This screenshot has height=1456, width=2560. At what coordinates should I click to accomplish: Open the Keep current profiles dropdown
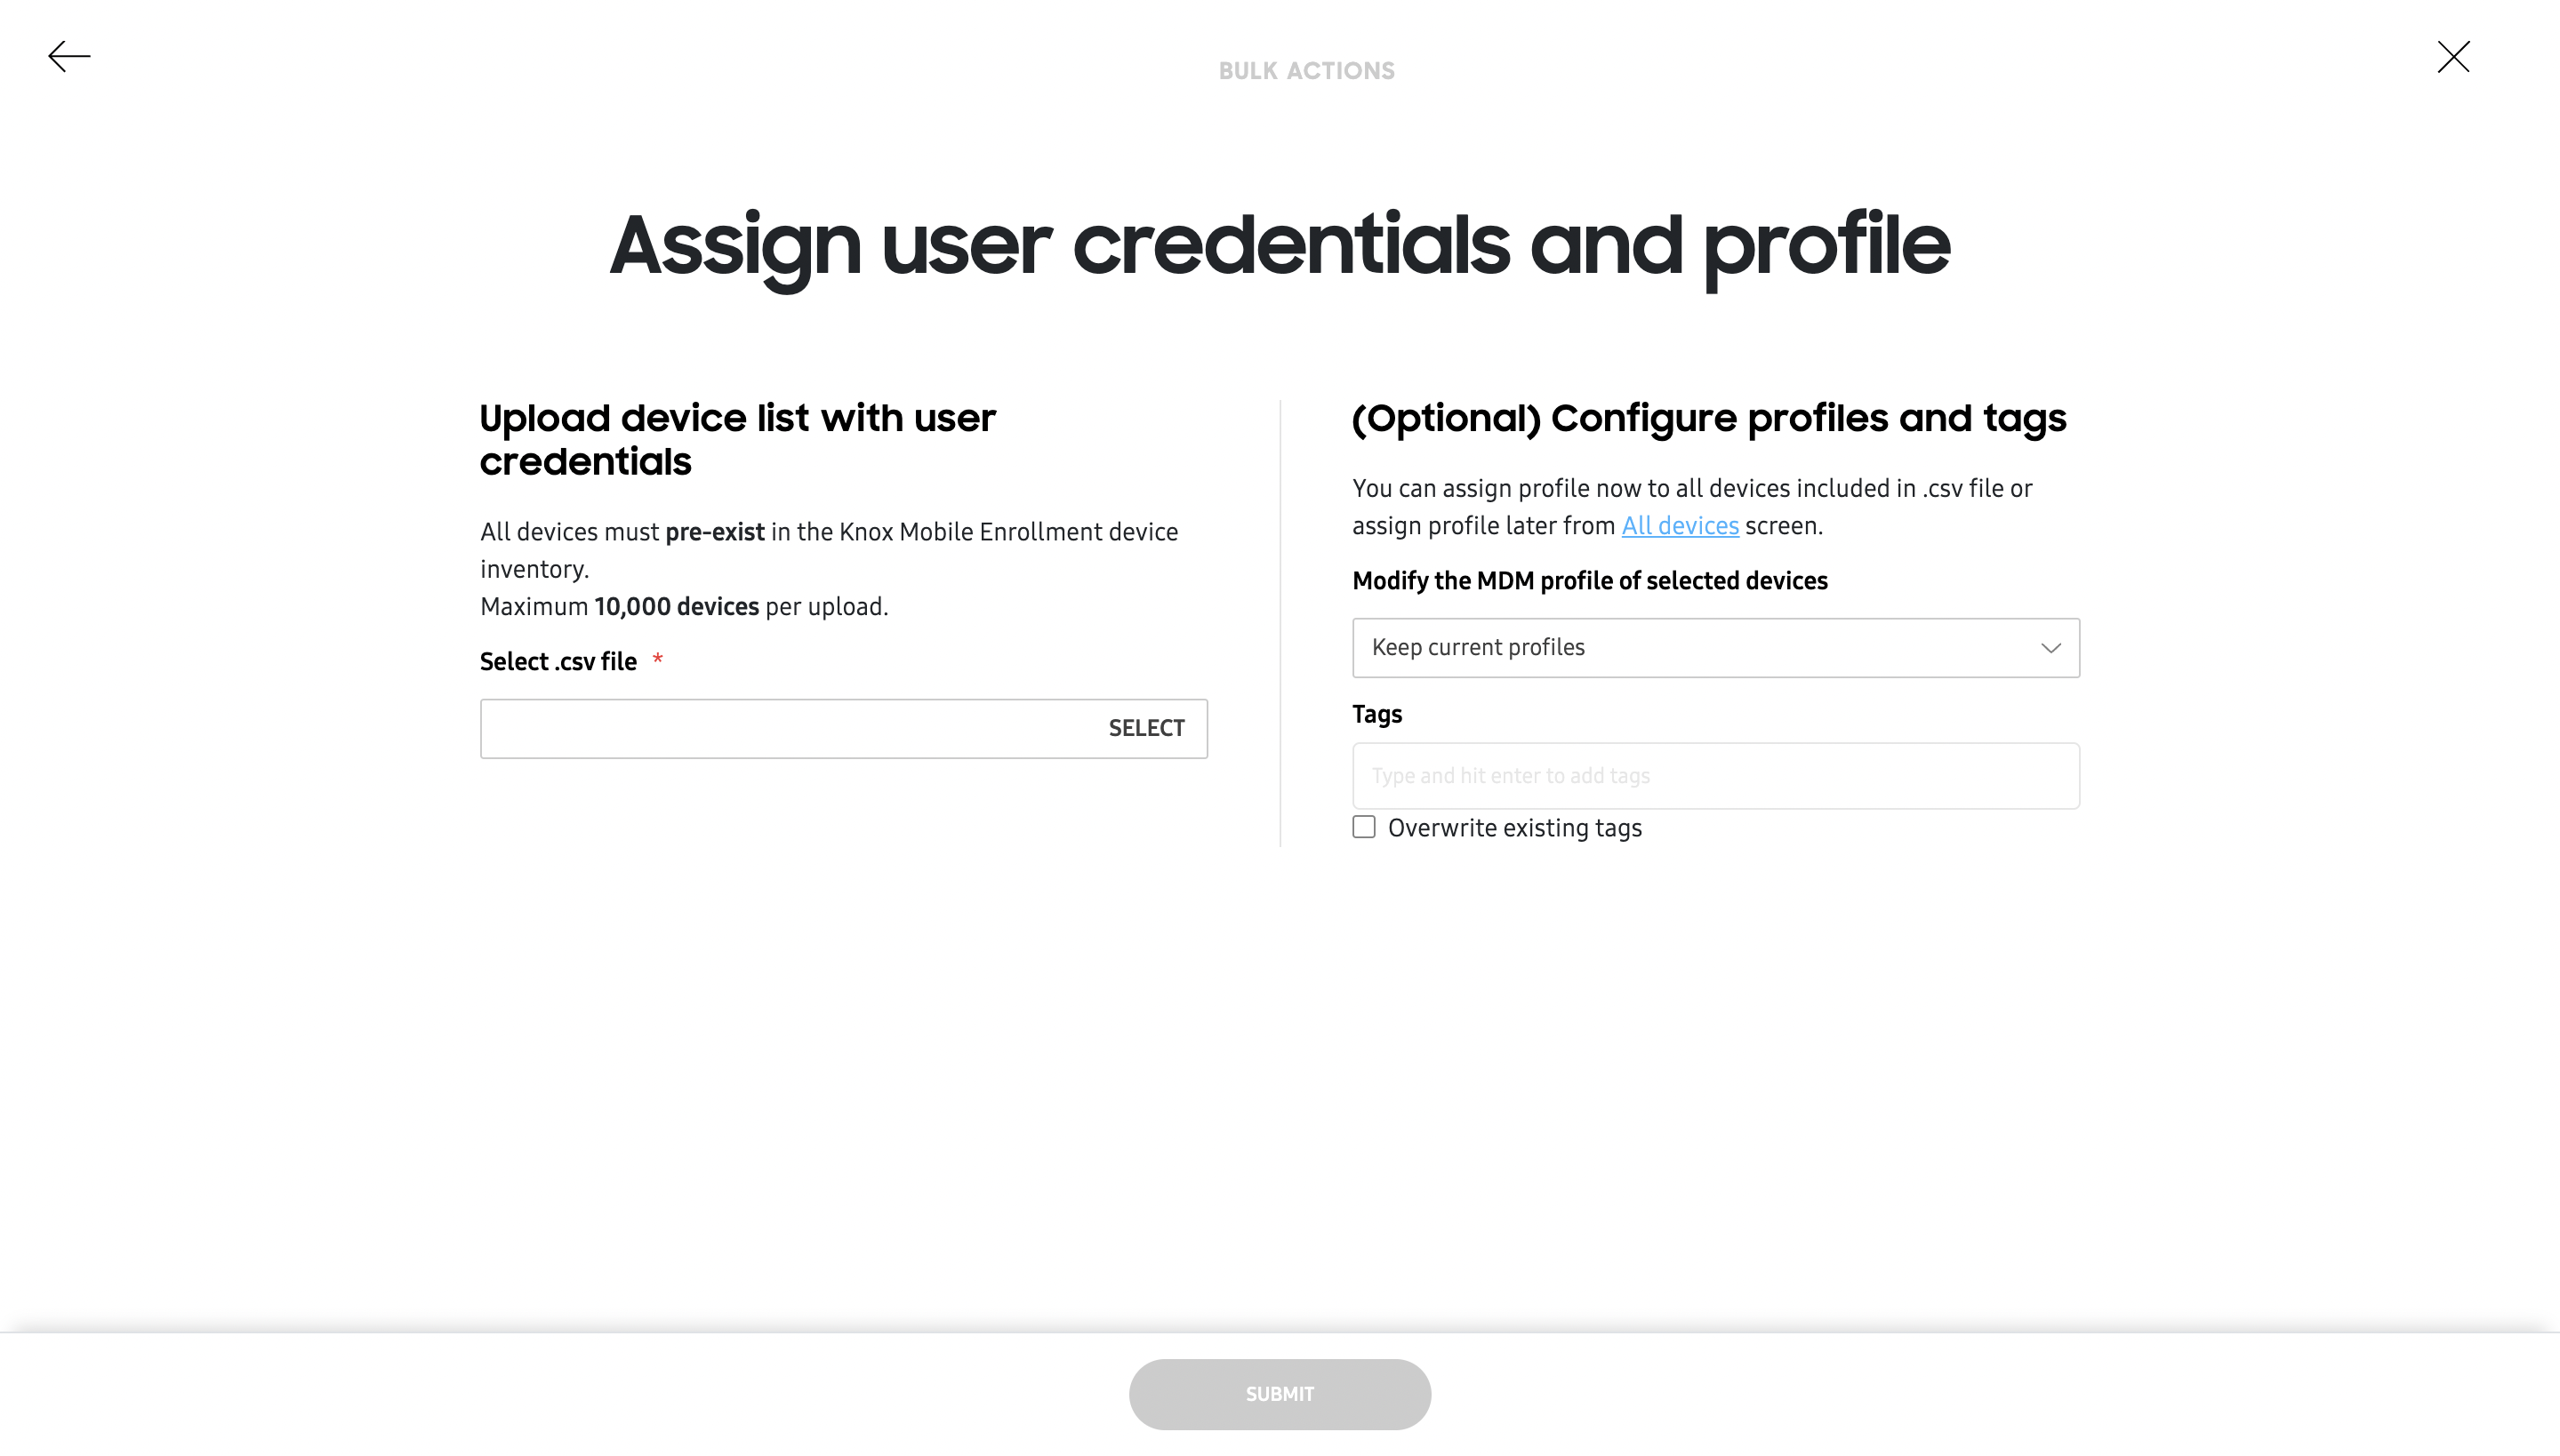(1715, 648)
